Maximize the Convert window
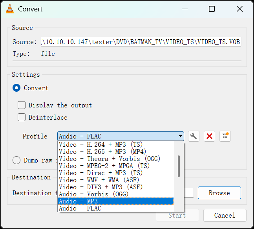 [212, 9]
